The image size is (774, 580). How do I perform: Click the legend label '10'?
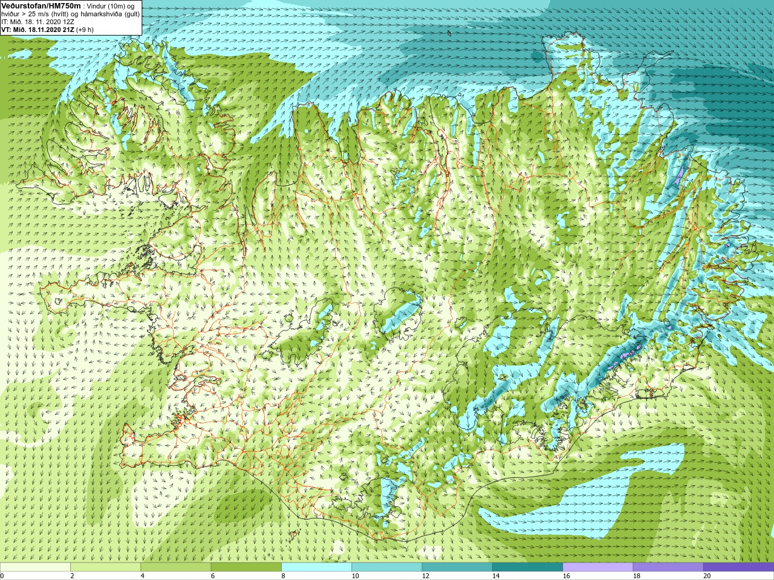coord(356,576)
